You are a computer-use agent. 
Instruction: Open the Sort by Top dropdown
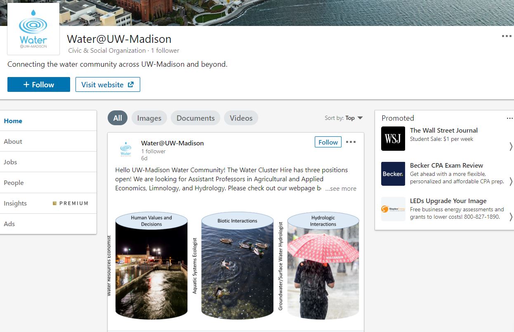coord(344,118)
